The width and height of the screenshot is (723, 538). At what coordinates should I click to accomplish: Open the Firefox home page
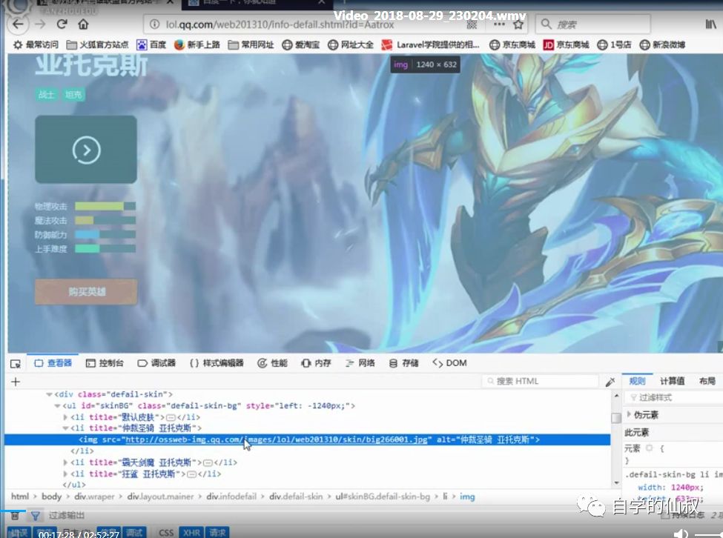83,24
